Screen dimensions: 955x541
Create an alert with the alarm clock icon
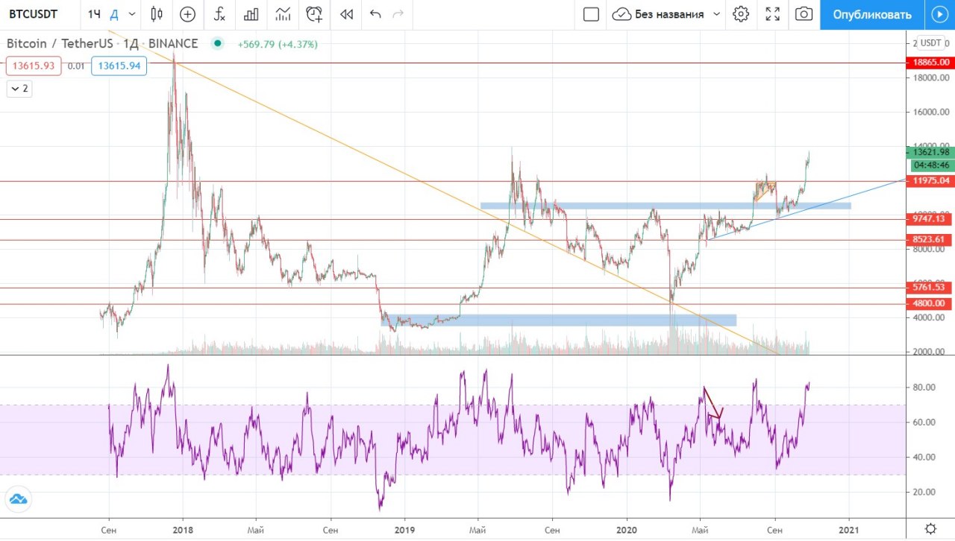click(x=314, y=14)
